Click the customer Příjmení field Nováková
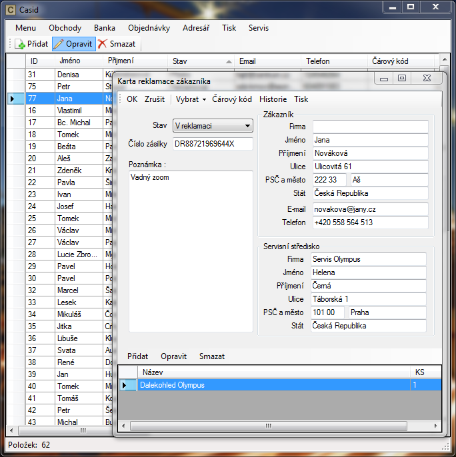 tap(371, 153)
